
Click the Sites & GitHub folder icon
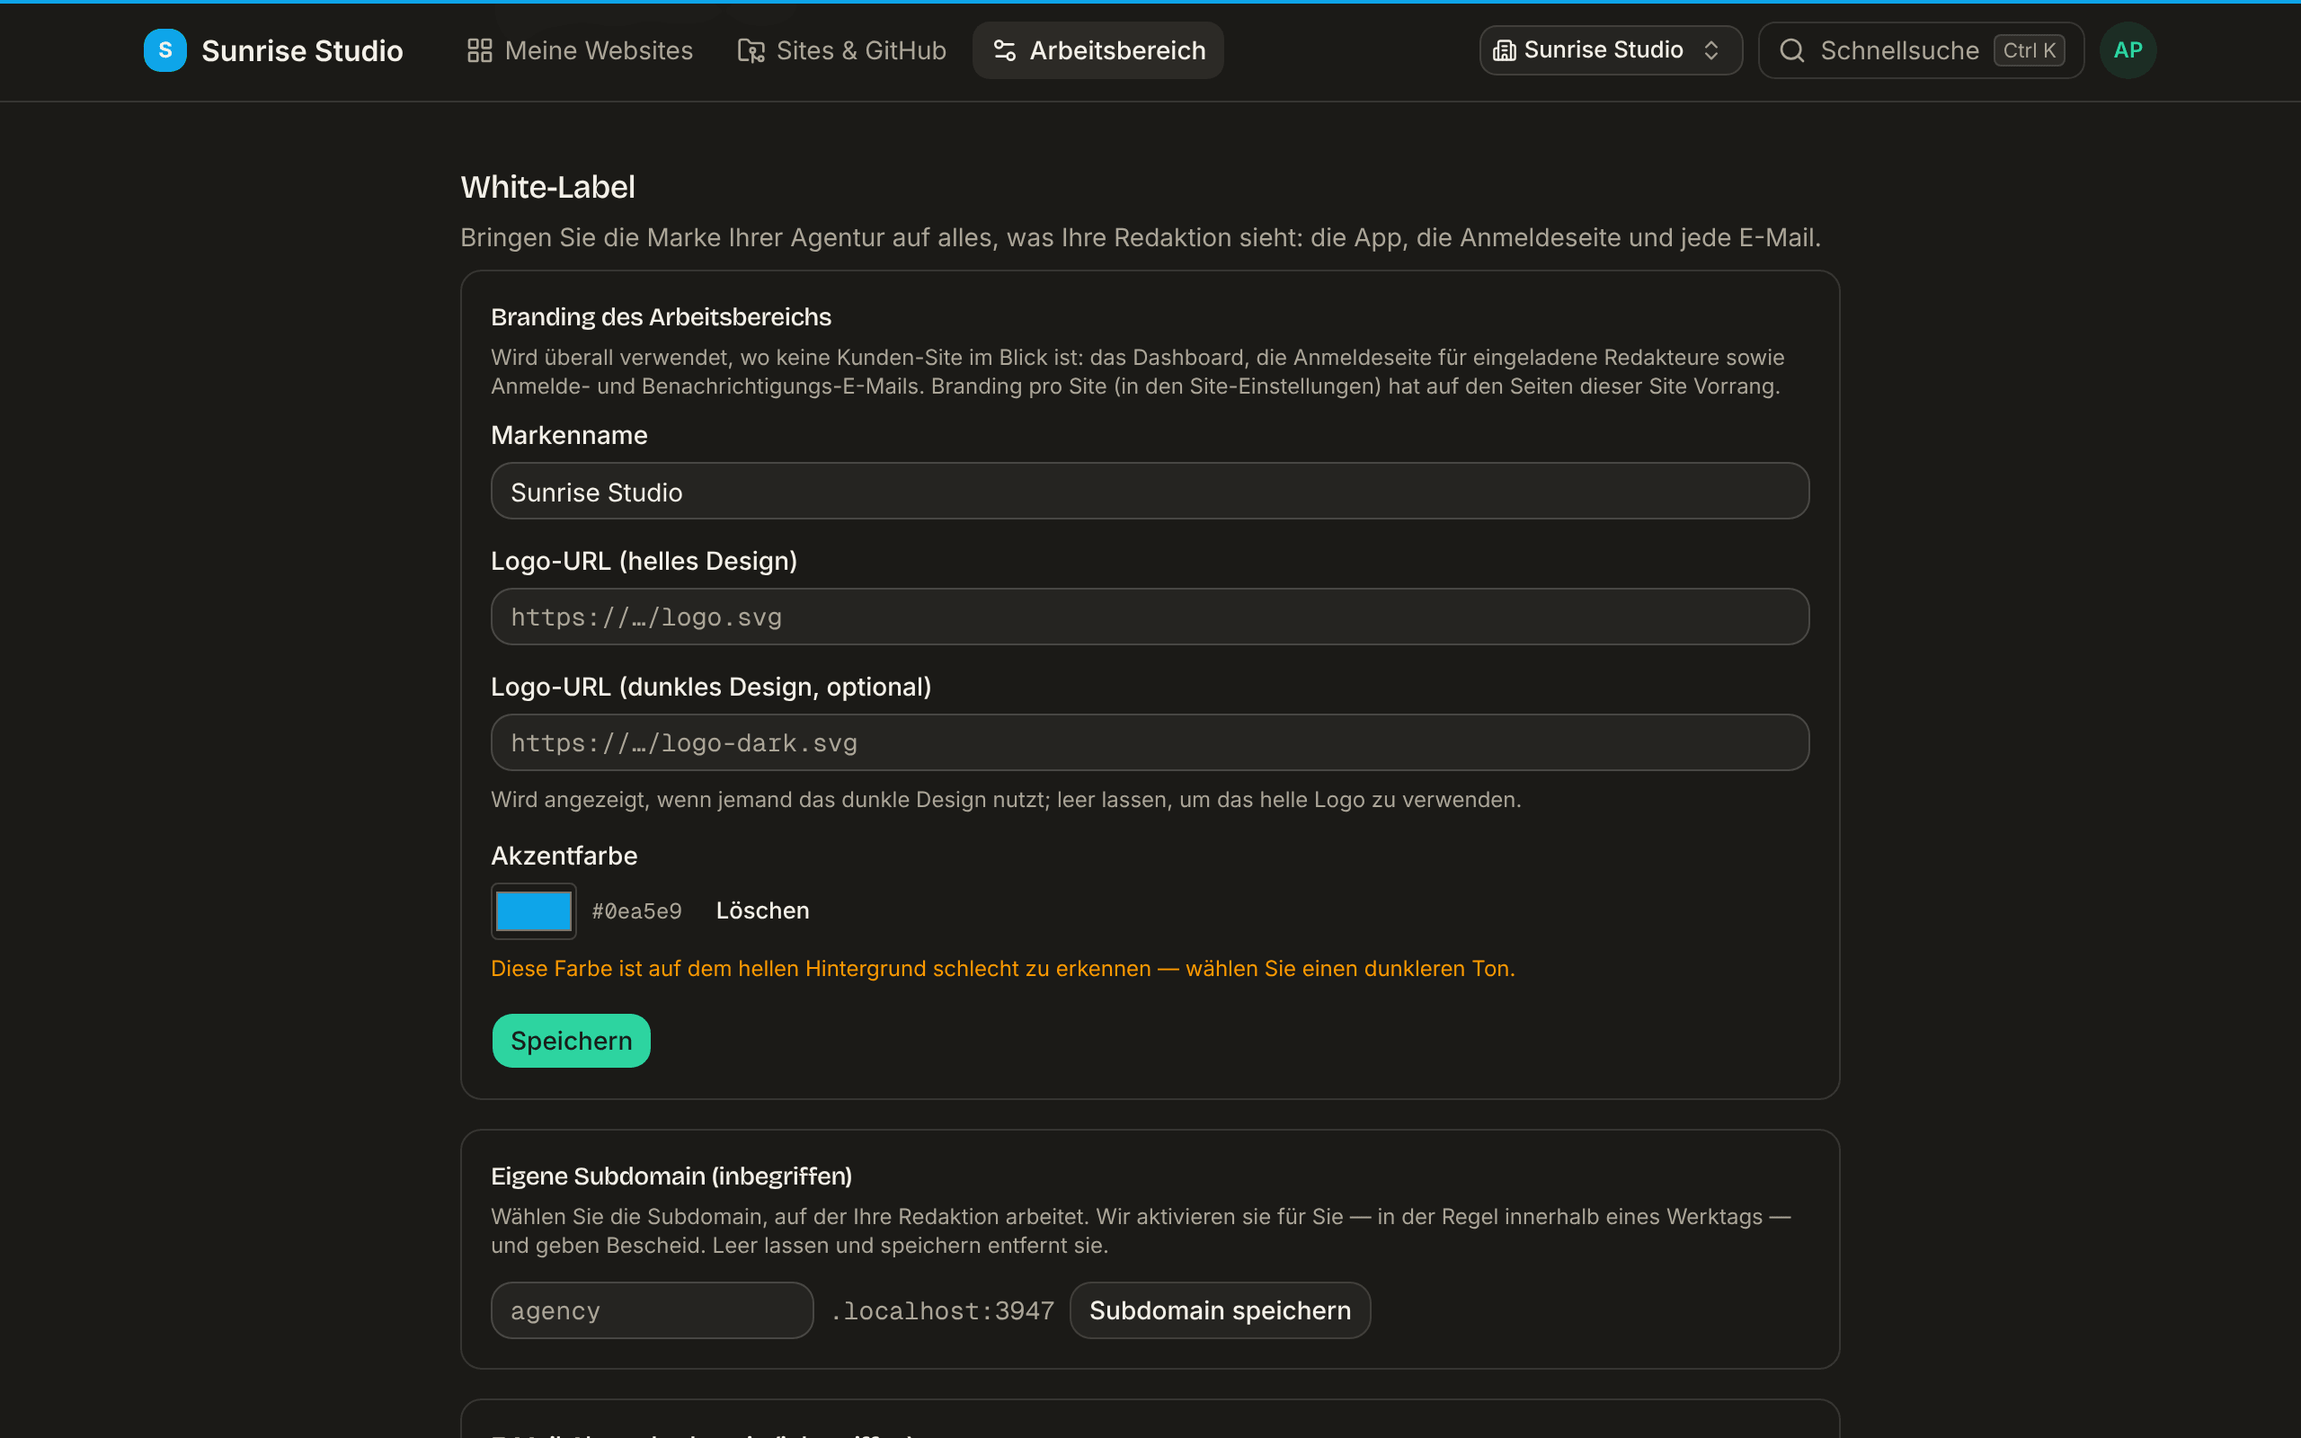751,50
